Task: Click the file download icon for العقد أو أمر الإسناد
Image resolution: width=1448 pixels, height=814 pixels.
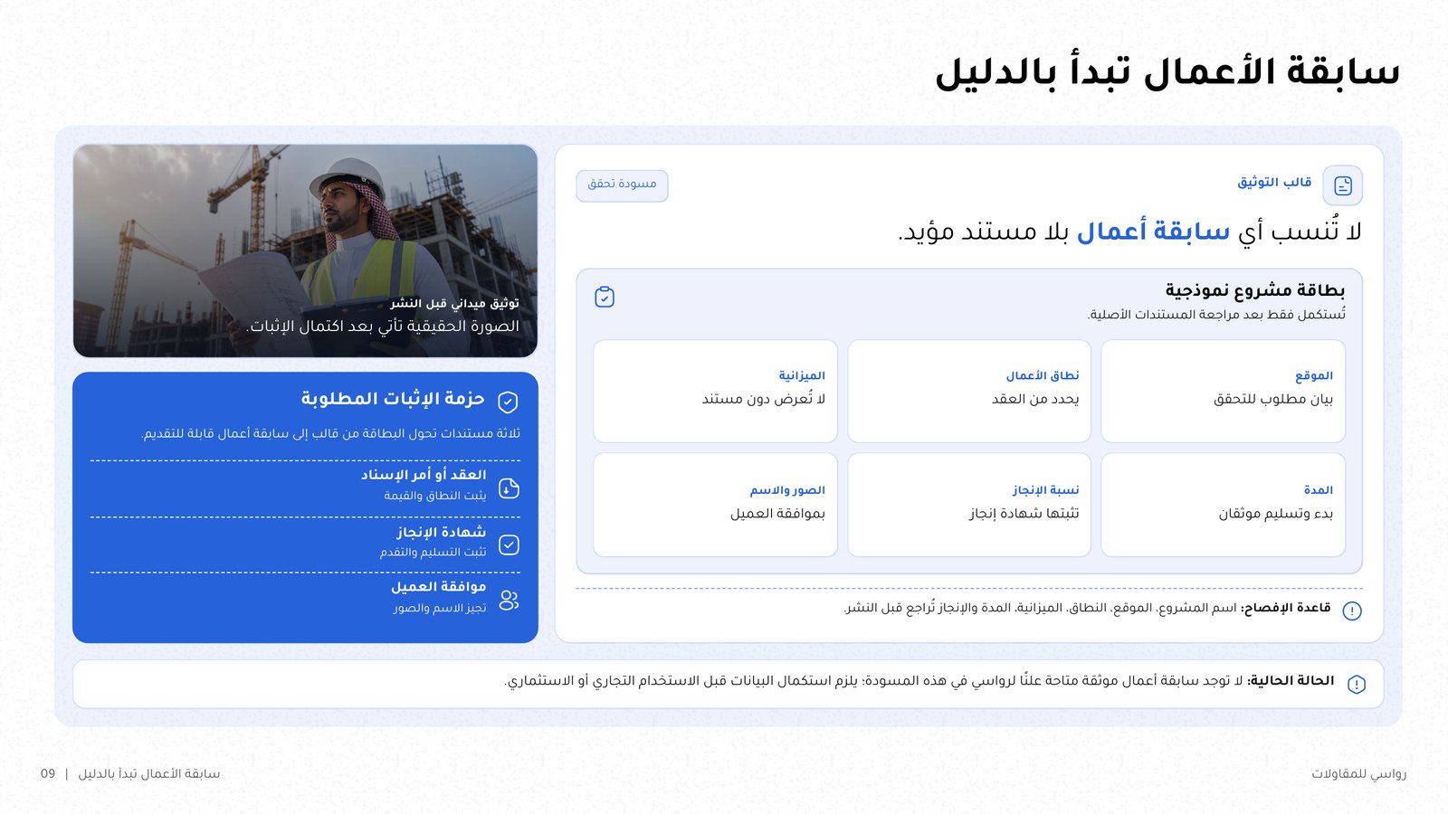Action: click(x=509, y=488)
